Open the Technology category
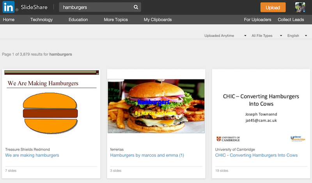 pos(41,20)
